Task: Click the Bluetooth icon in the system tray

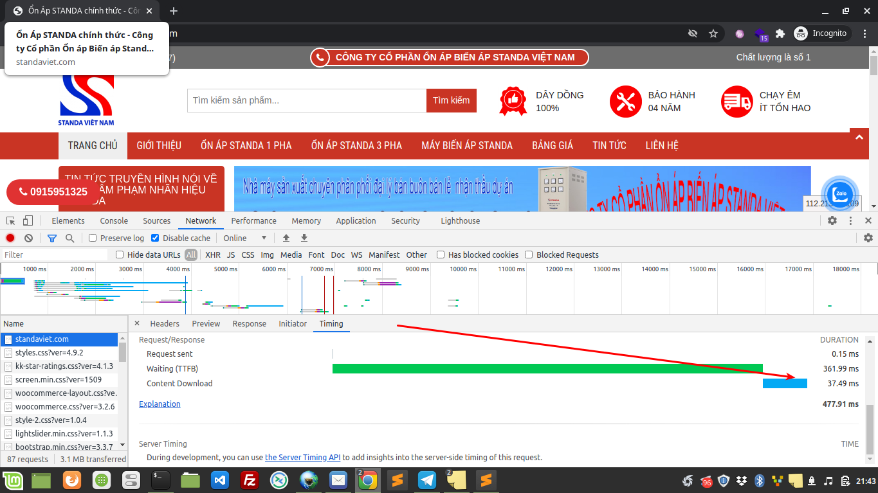Action: 759,481
